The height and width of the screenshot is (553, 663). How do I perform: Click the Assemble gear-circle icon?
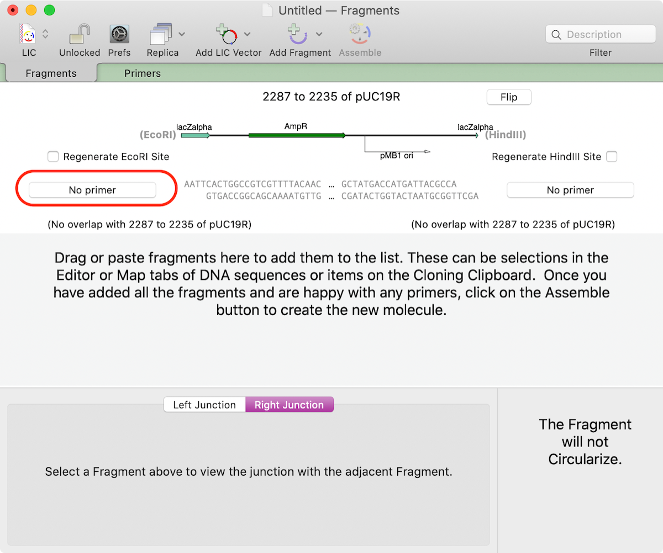[x=360, y=35]
